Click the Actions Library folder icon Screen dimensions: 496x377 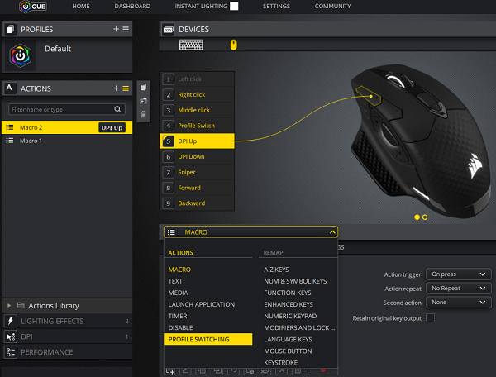pos(21,305)
